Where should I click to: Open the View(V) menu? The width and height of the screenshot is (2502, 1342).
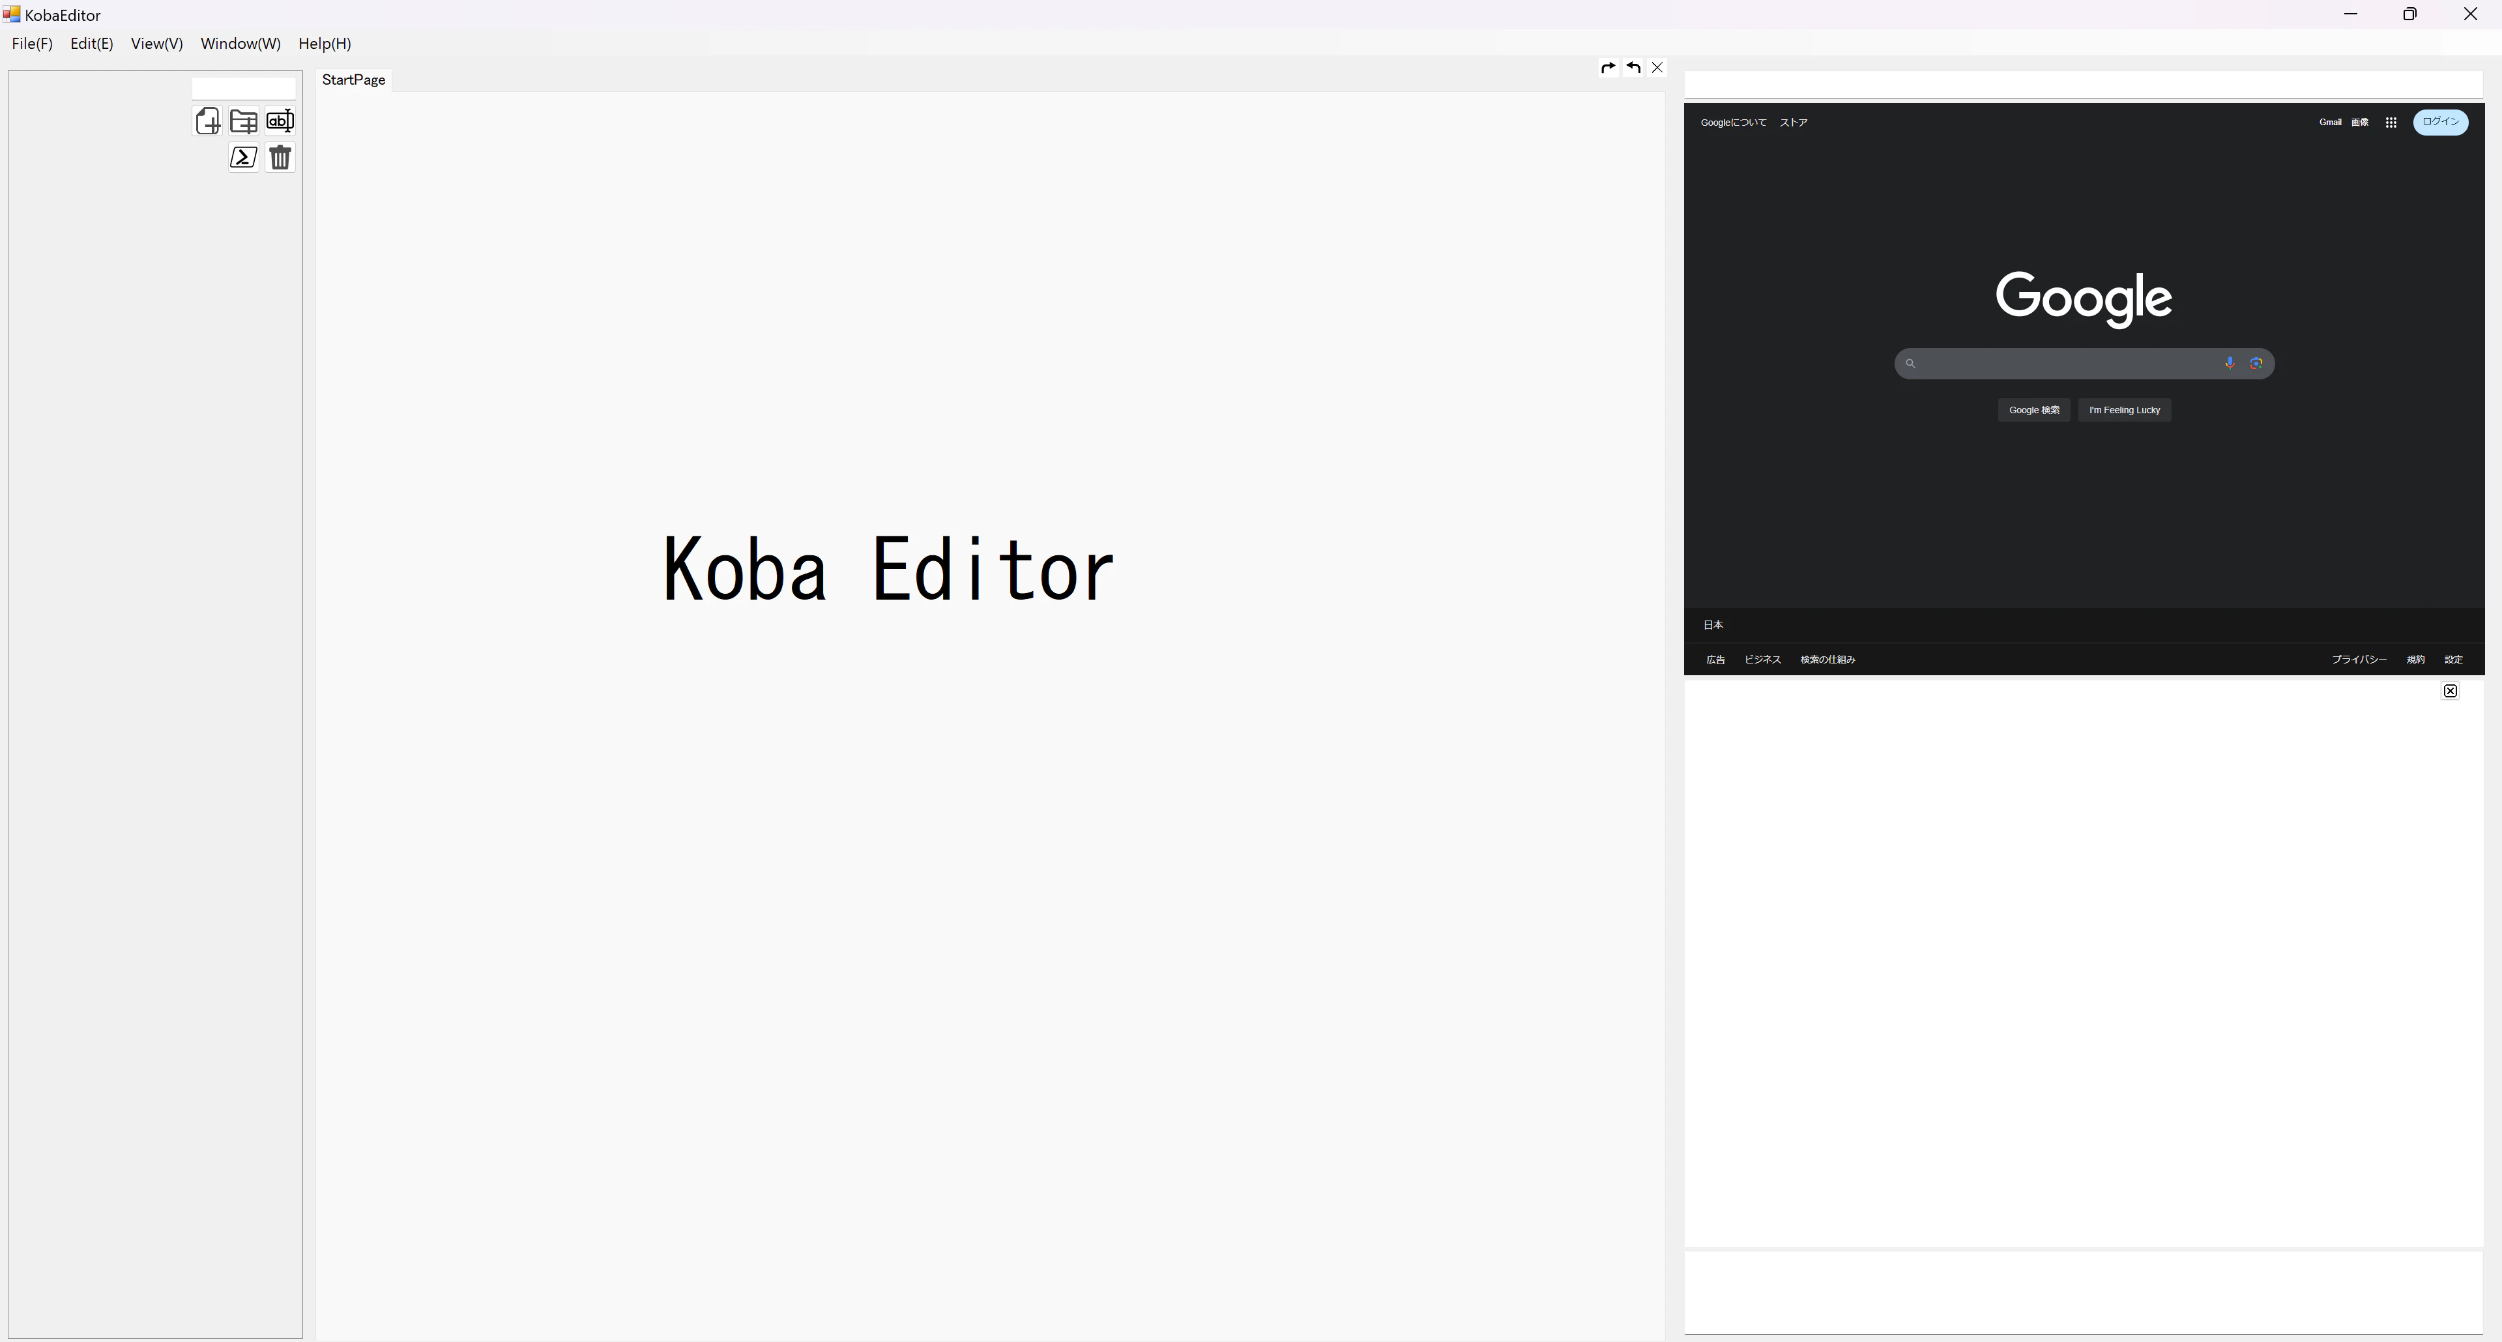click(156, 44)
